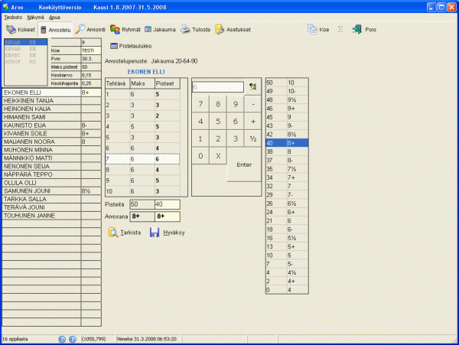Open Asetukset settings from the toolbar
This screenshot has height=345, width=459.
[x=232, y=30]
